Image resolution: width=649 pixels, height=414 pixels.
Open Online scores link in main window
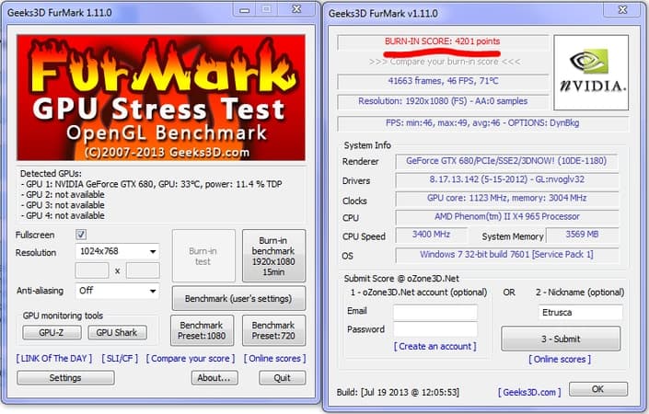(275, 359)
